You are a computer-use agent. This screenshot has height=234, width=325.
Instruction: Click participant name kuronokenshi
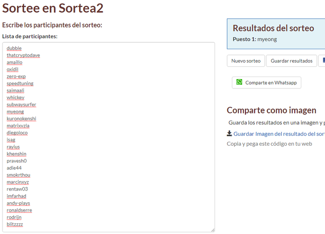[21, 119]
